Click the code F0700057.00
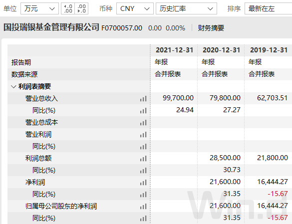 point(122,28)
